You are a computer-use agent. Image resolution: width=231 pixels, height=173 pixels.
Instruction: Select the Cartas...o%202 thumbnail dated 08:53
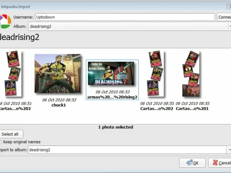[13, 74]
